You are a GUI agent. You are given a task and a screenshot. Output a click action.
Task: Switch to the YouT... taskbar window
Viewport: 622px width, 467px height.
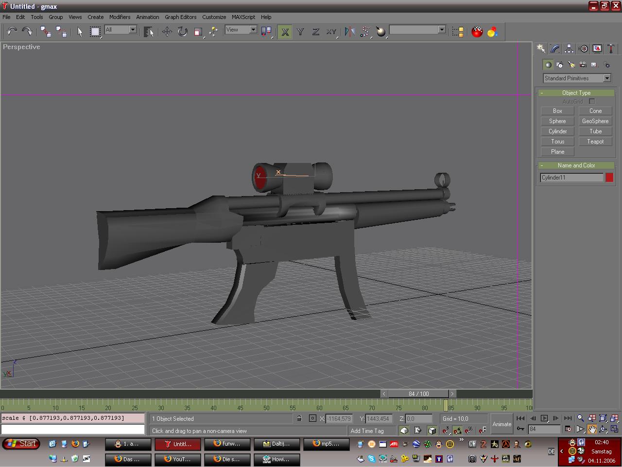[178, 459]
